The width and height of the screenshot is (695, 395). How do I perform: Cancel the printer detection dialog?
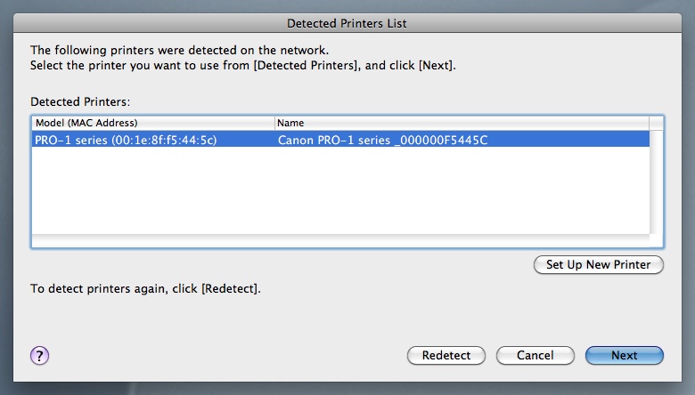click(535, 355)
